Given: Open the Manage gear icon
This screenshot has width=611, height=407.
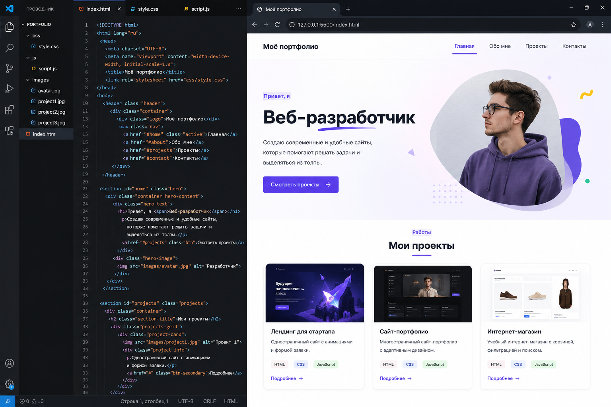Looking at the screenshot, I should coord(10,384).
